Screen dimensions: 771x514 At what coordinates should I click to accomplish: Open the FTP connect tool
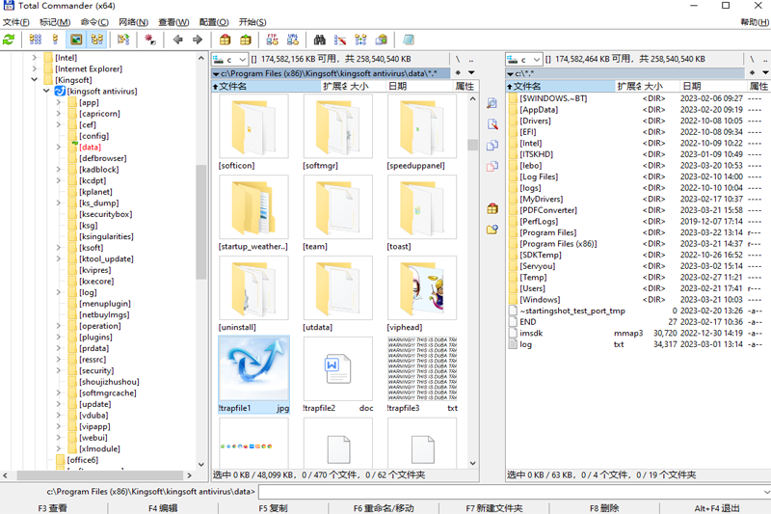(272, 40)
